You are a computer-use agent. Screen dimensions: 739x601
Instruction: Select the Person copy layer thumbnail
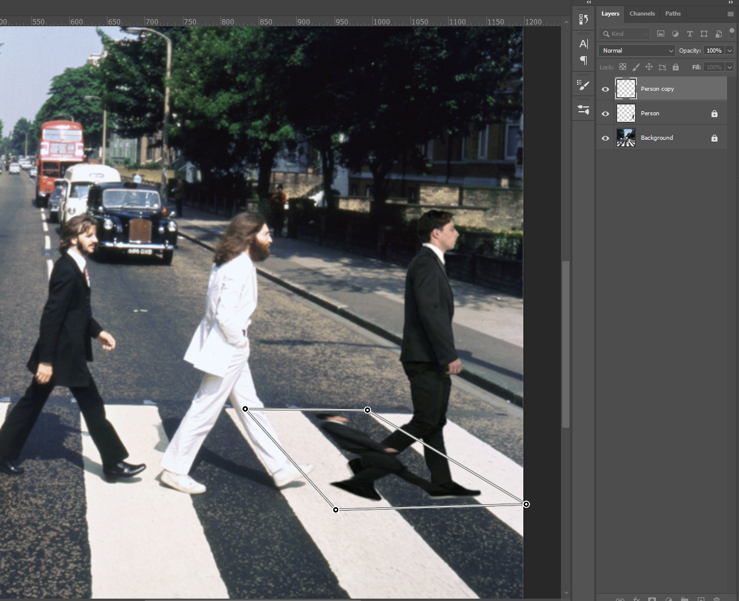coord(626,88)
